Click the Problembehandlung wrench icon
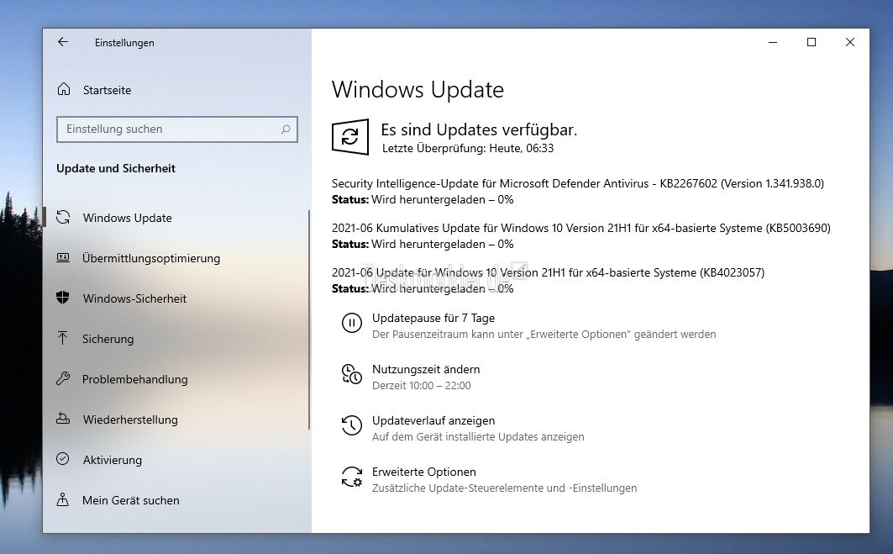 pyautogui.click(x=63, y=378)
